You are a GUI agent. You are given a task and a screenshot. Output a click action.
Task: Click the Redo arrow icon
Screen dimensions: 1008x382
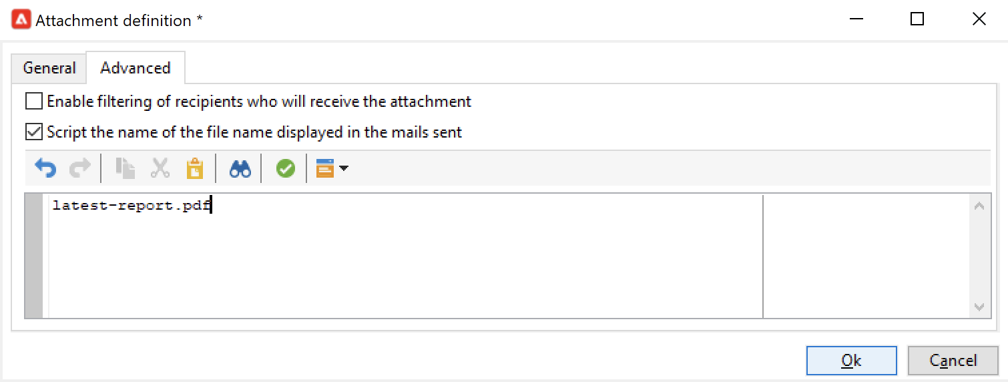80,169
